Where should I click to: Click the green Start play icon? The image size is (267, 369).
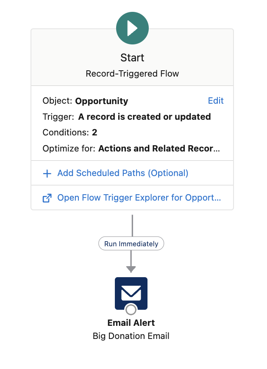[x=132, y=28]
